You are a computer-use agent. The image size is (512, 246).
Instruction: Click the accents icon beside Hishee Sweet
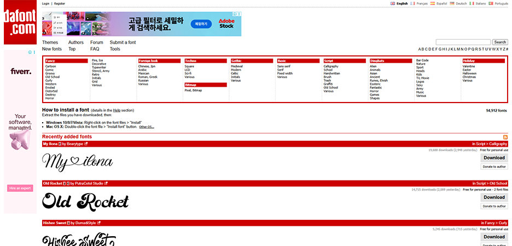coord(68,223)
